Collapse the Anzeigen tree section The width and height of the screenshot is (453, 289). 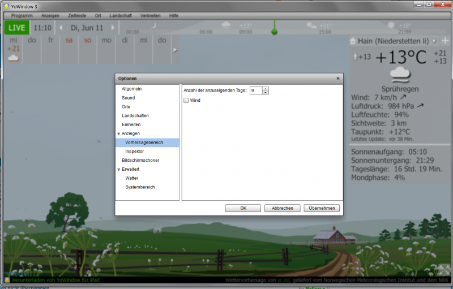click(118, 133)
